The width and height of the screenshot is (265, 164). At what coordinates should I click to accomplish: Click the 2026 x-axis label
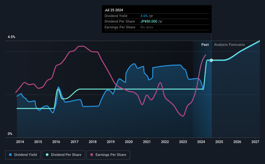click(237, 142)
